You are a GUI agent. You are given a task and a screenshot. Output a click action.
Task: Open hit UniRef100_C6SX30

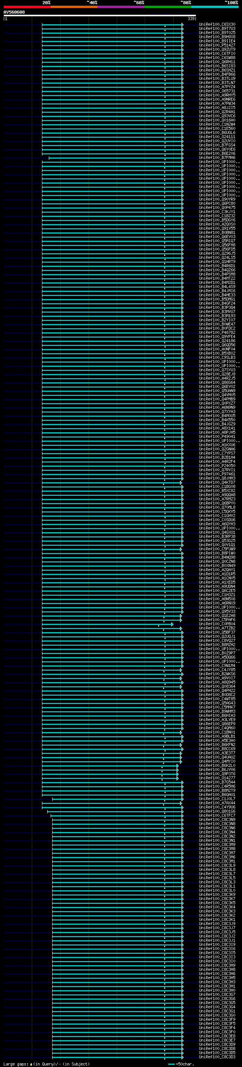coord(217,25)
